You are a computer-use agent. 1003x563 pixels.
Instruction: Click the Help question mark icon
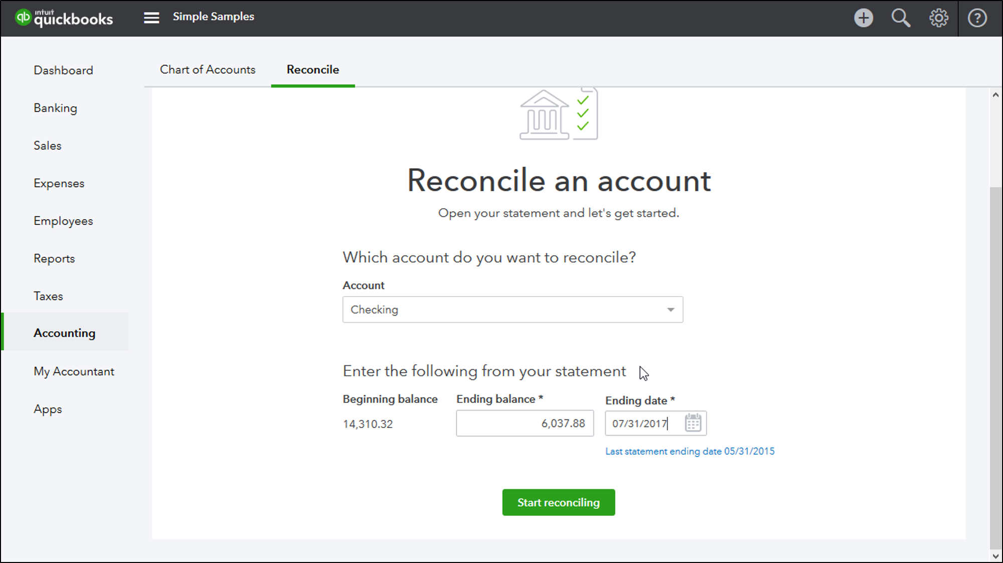977,18
